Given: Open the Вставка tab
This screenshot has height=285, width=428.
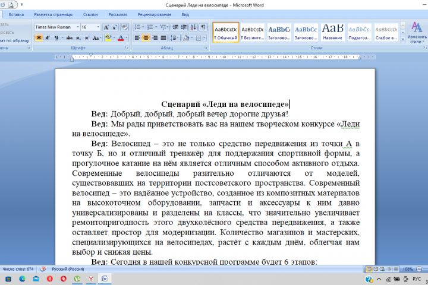Looking at the screenshot, I should pyautogui.click(x=16, y=14).
